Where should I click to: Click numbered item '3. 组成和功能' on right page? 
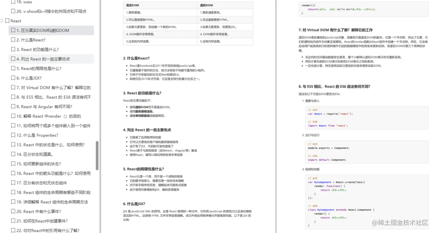(x=311, y=169)
